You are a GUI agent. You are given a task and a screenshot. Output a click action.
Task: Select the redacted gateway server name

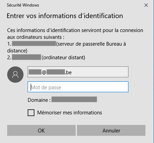[x=34, y=44]
